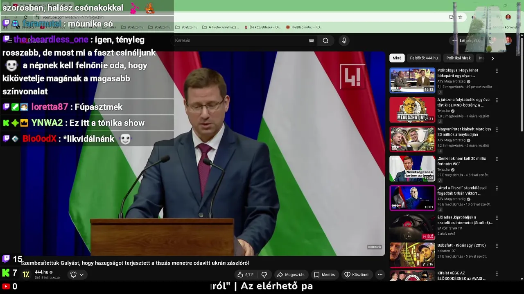
Task: Open the Halállabirintus bookmark
Action: 304,27
